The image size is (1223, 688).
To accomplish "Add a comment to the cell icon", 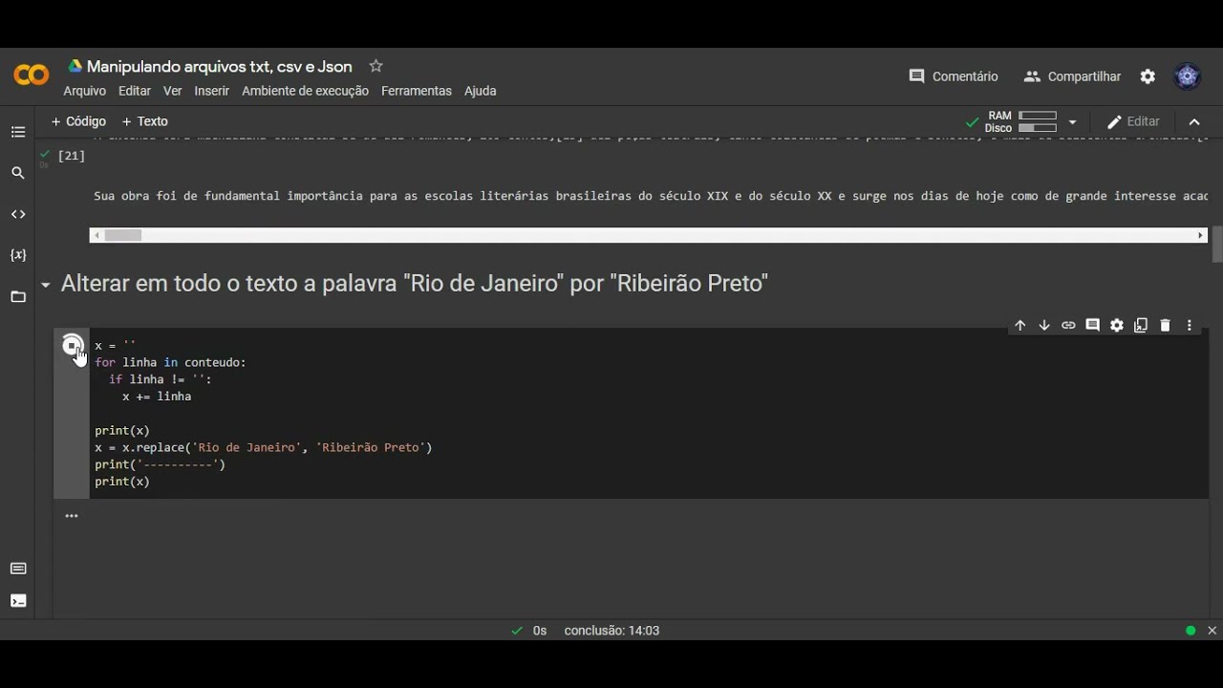I will coord(1093,326).
